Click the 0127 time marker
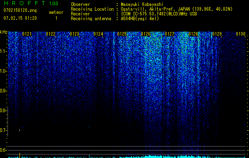Viewport: 249px width, 158px height. (x=169, y=34)
